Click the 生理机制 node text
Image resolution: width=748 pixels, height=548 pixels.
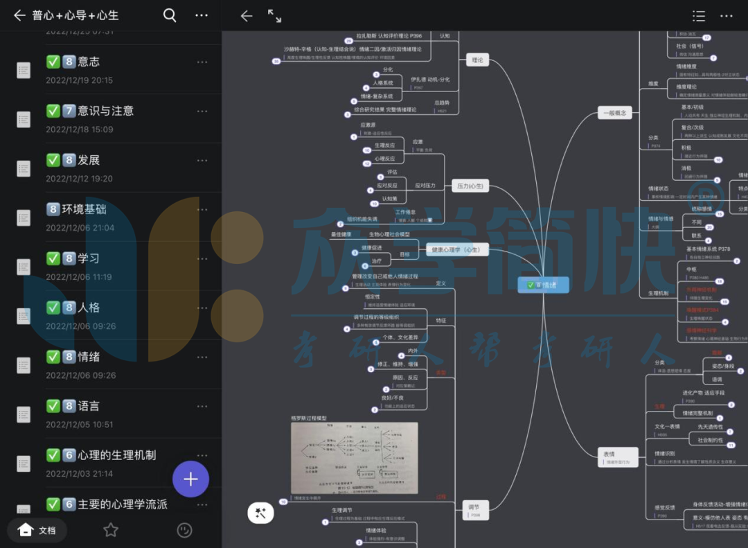click(x=659, y=293)
